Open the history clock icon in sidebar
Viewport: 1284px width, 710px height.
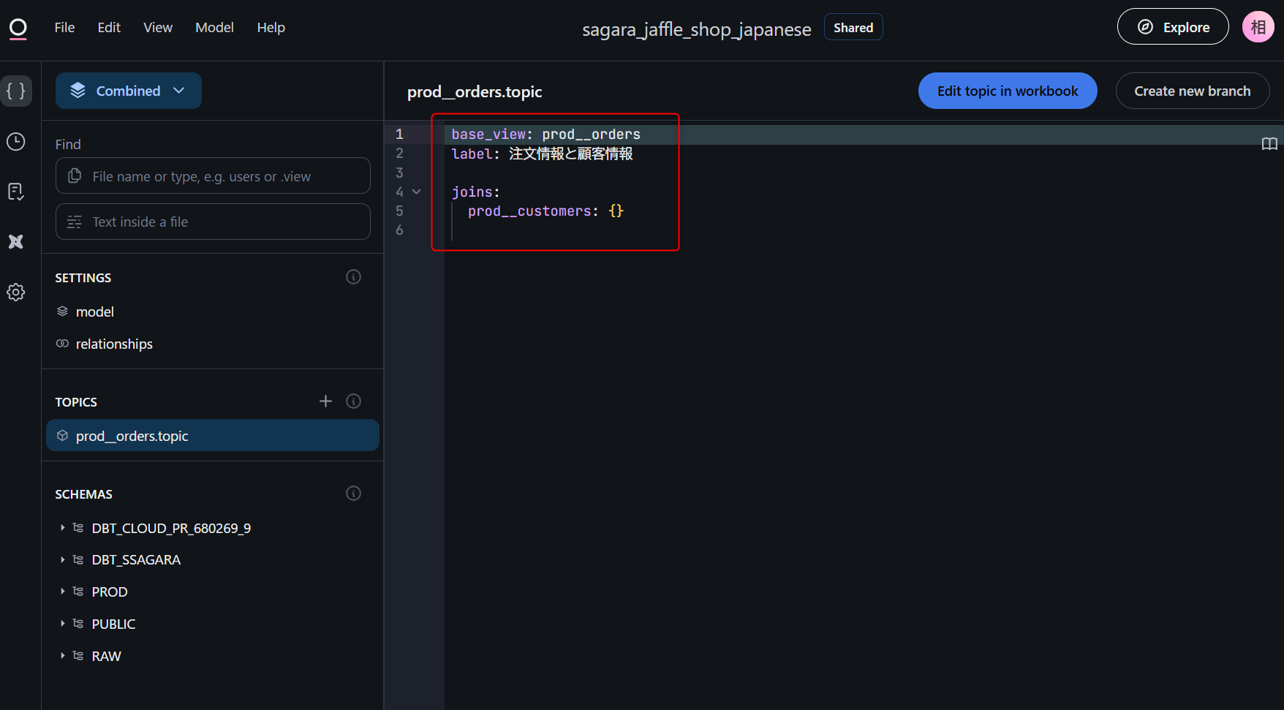16,142
